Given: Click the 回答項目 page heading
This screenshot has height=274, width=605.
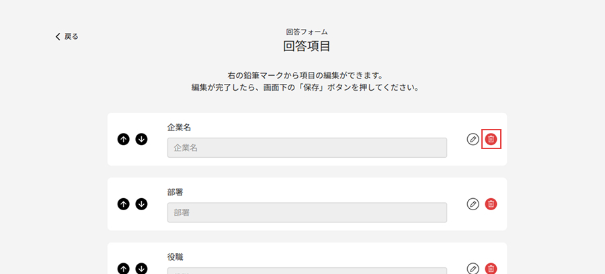Looking at the screenshot, I should (x=307, y=46).
